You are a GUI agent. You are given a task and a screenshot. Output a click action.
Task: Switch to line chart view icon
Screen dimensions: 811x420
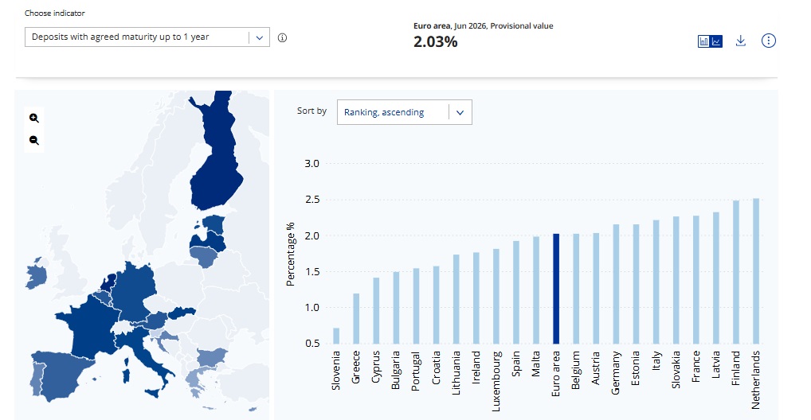tap(716, 41)
